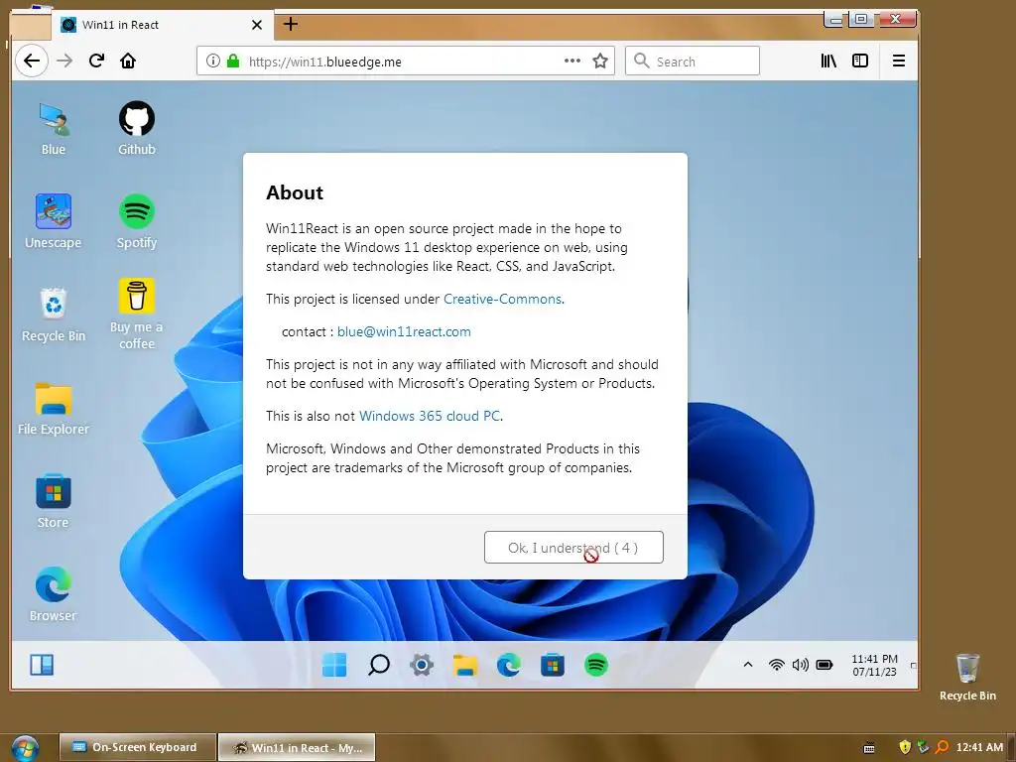Open the Win11 Start menu
The image size is (1016, 762).
(334, 665)
